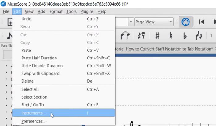Open Instruments from Edit menu

[x=33, y=113]
